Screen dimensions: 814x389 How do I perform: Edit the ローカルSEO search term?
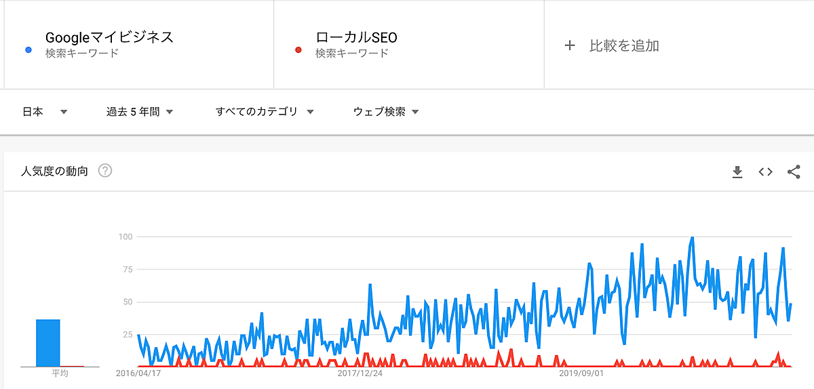click(x=356, y=37)
